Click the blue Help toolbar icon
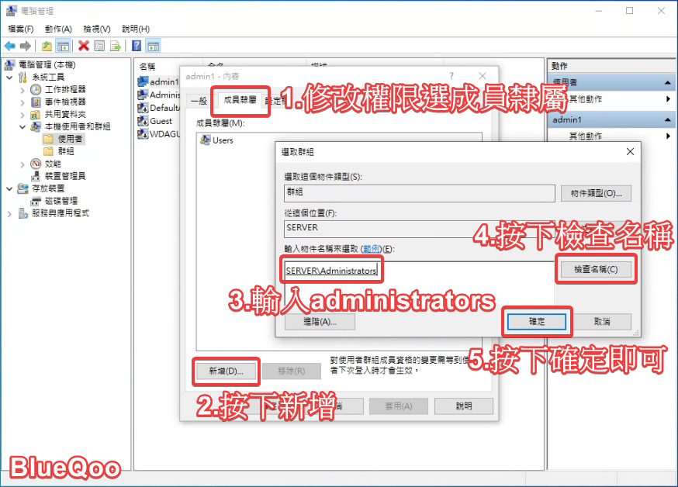The image size is (678, 487). tap(137, 46)
